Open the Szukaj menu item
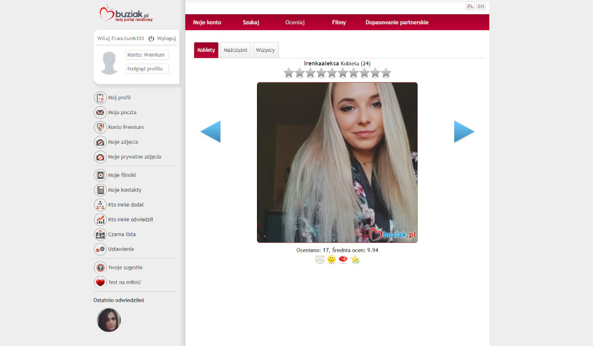This screenshot has width=593, height=346. (x=251, y=22)
